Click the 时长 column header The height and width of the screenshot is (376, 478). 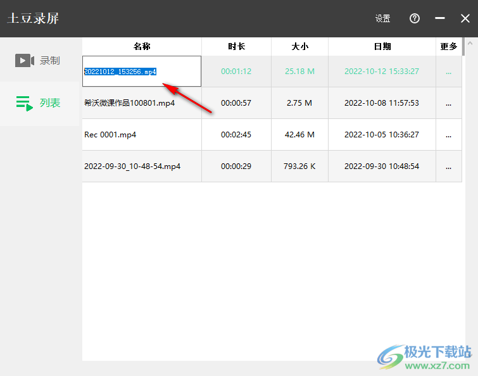pos(236,47)
